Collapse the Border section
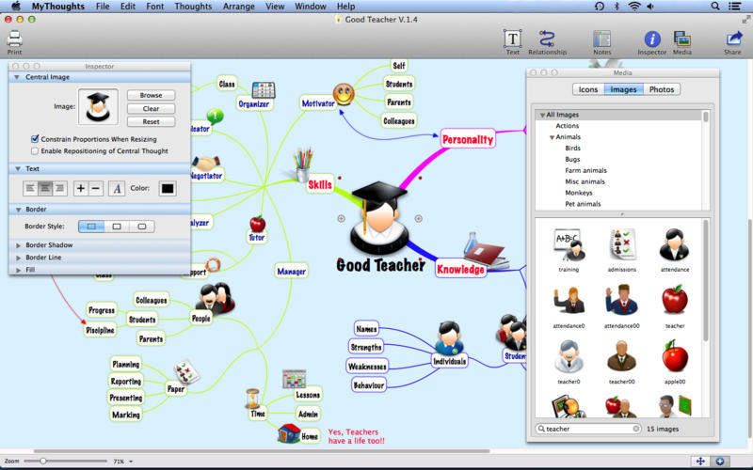 point(17,210)
